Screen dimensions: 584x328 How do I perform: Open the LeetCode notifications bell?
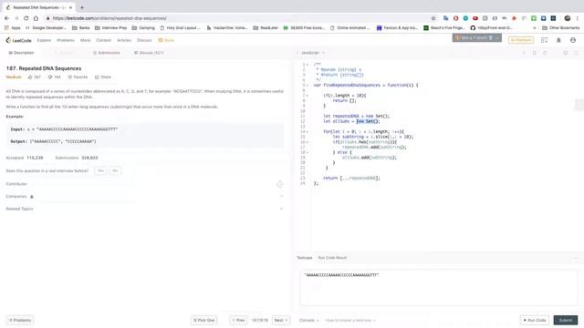pyautogui.click(x=558, y=40)
